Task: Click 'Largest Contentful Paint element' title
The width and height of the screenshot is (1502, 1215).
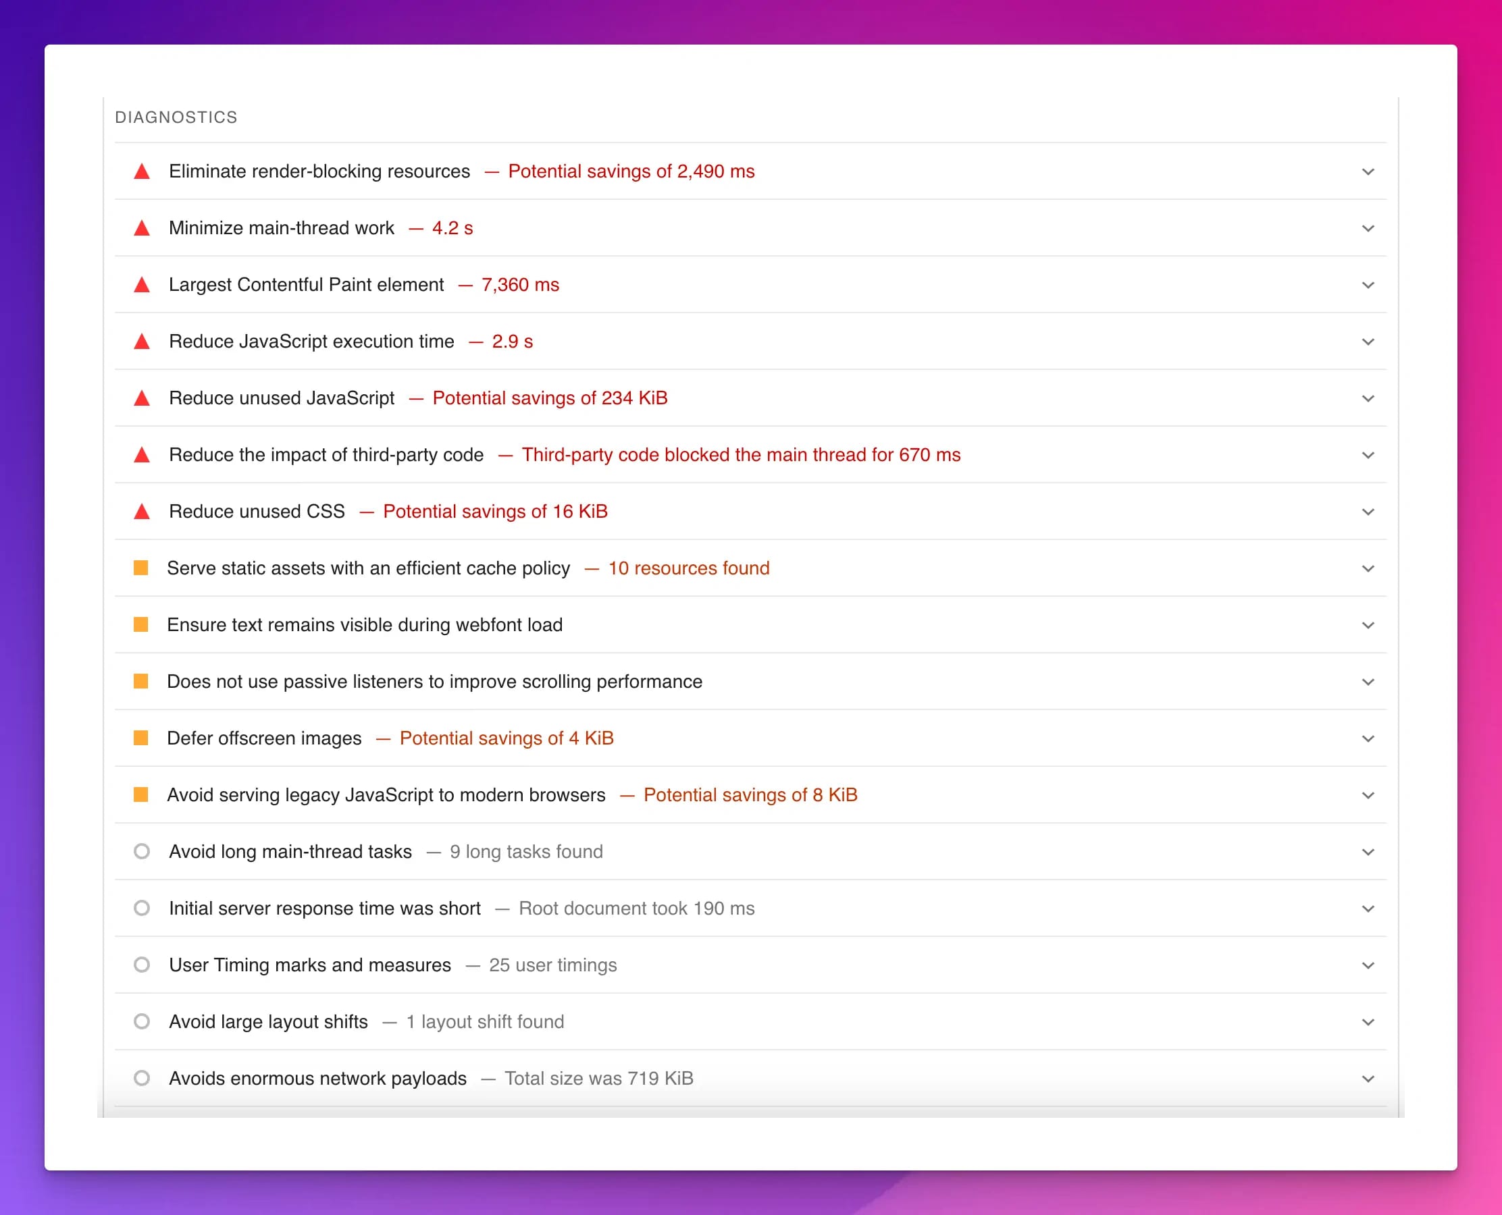Action: 306,285
